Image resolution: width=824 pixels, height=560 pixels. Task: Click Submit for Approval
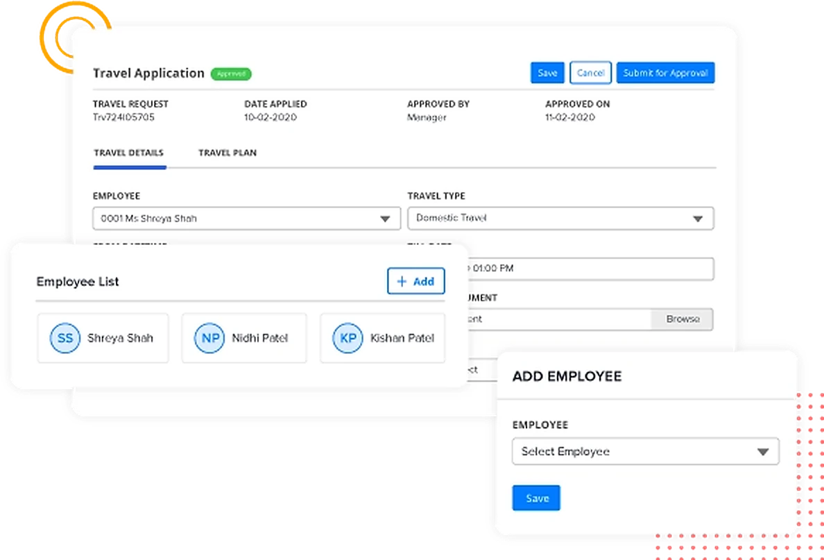[x=665, y=73]
